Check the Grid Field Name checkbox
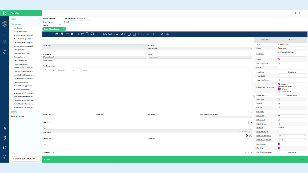 pos(279,91)
